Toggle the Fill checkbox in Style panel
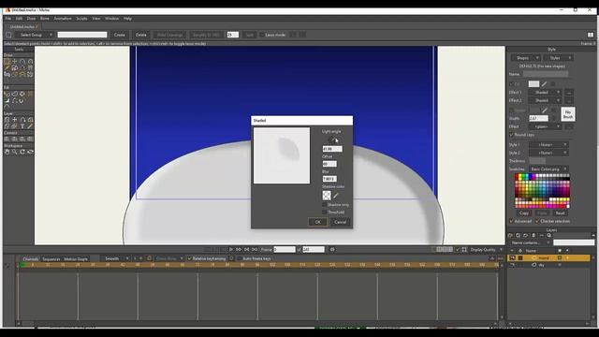 tap(511, 84)
